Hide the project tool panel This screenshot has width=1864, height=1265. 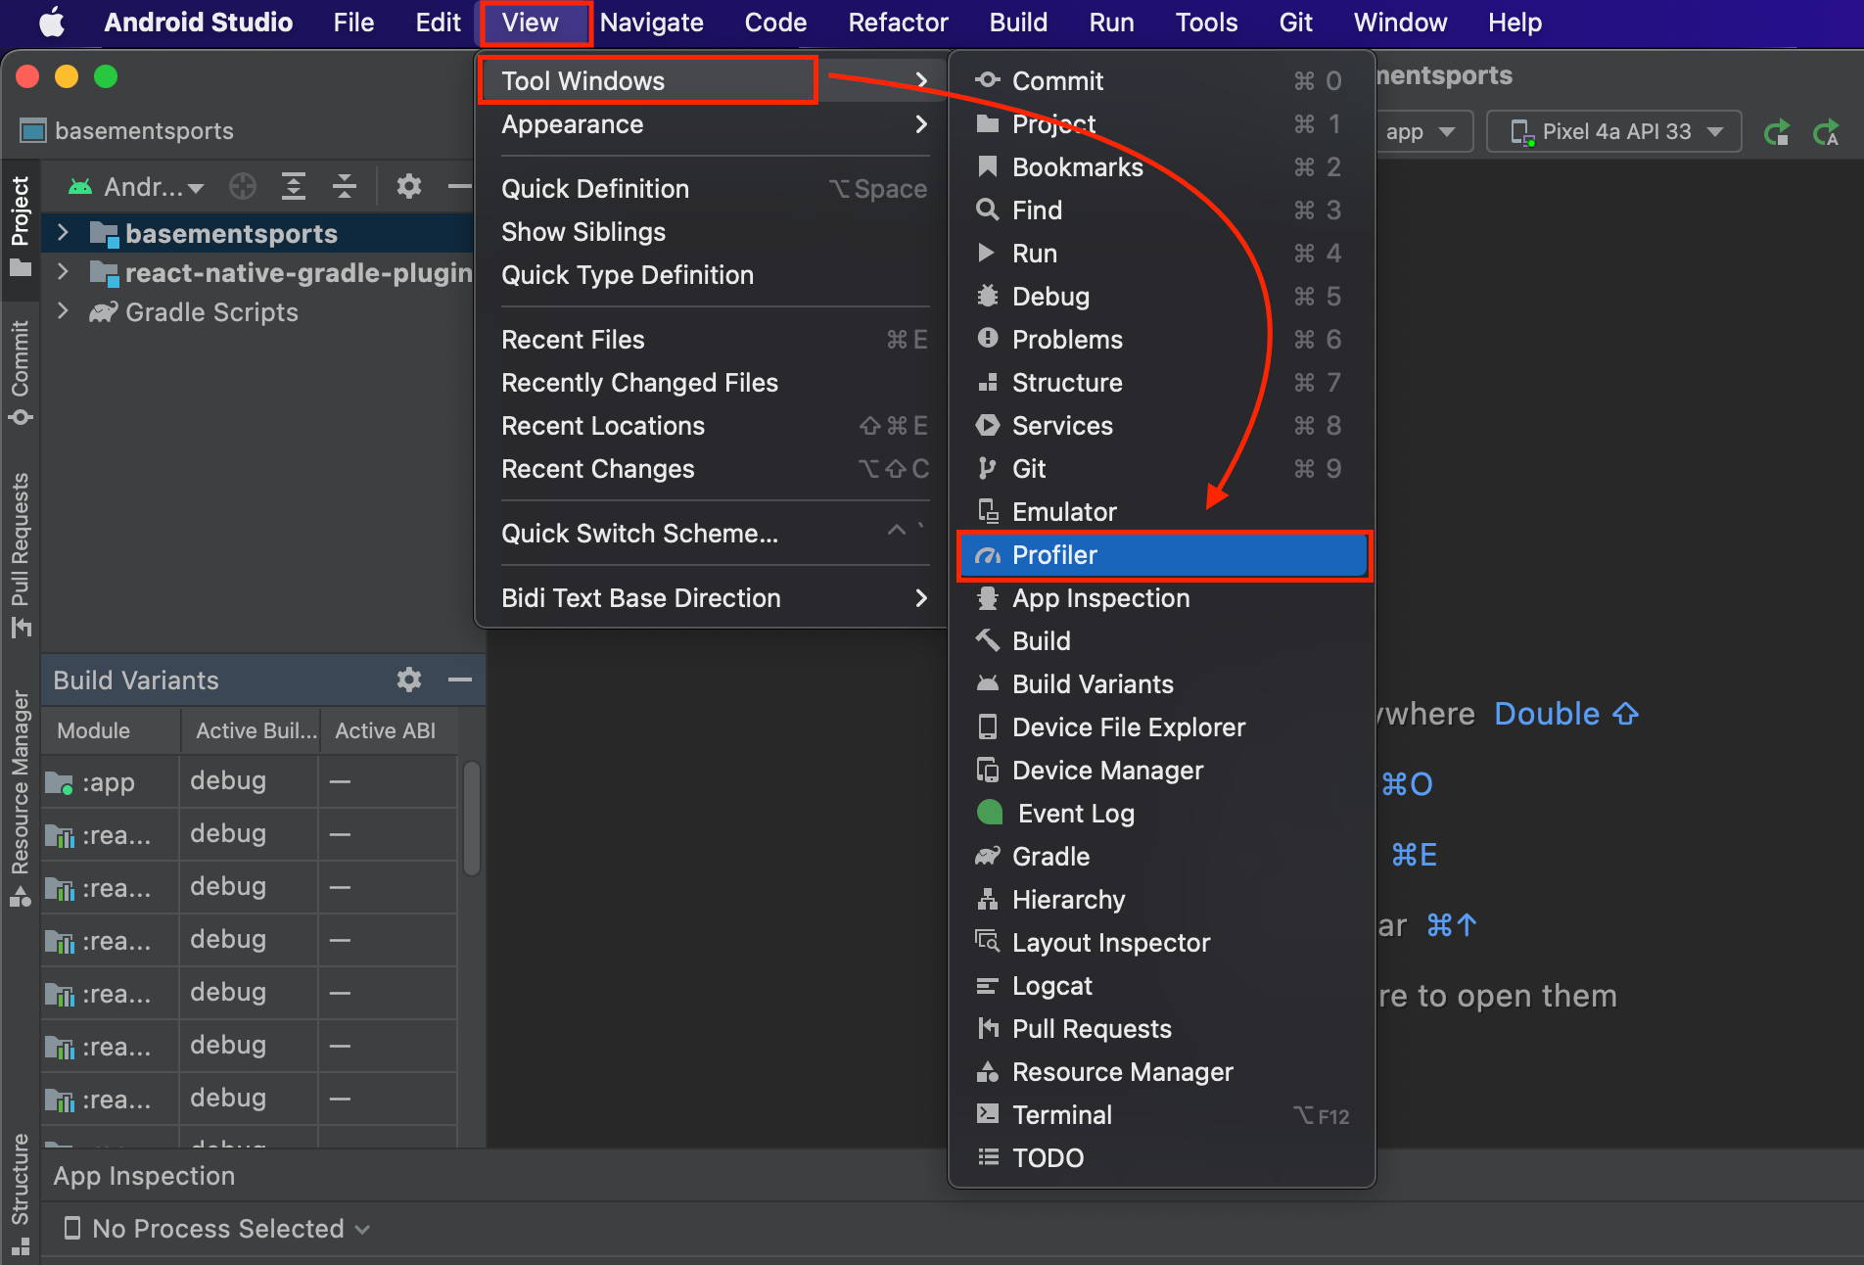click(459, 185)
